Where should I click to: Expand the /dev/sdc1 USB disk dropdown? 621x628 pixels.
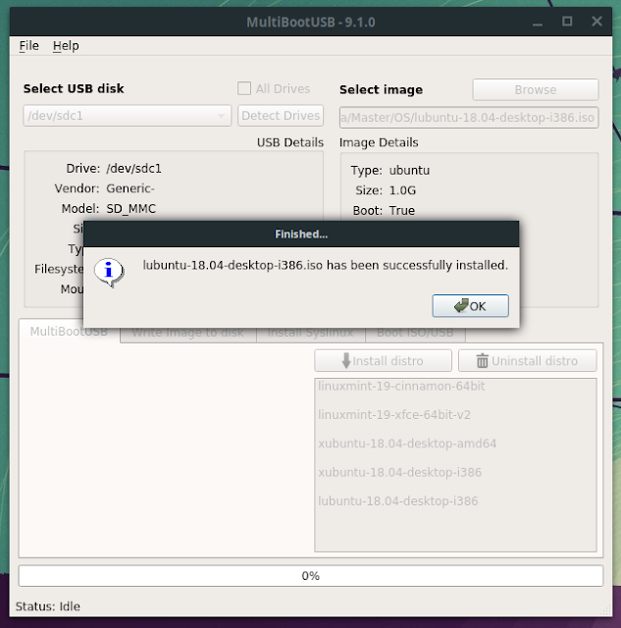click(127, 116)
